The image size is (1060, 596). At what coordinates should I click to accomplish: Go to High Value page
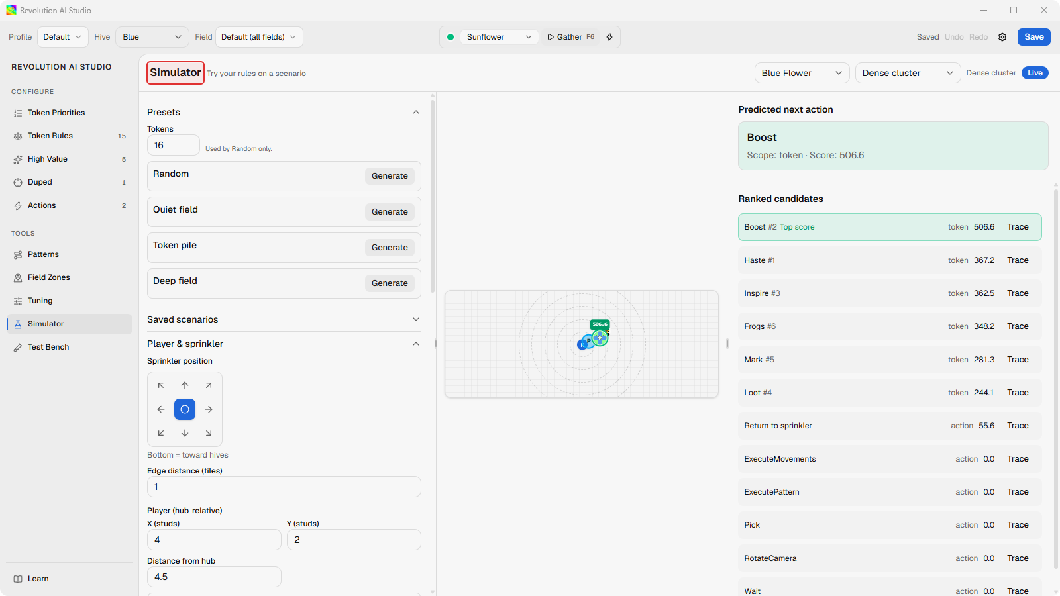(70, 159)
